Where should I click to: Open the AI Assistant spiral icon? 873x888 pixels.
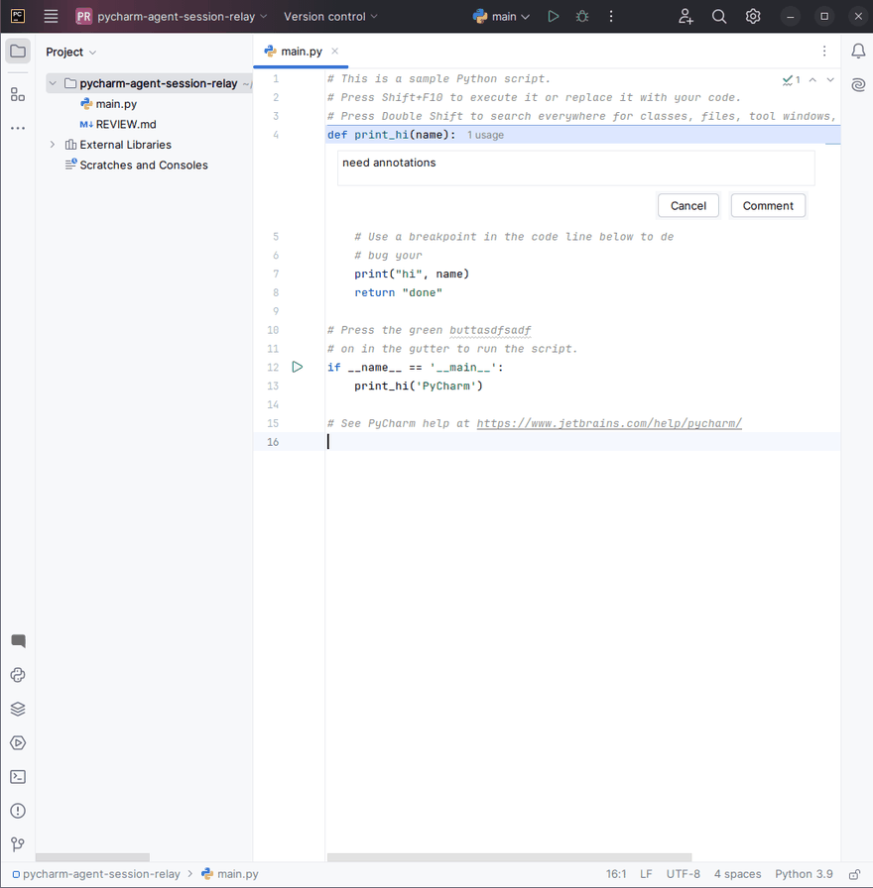[858, 85]
